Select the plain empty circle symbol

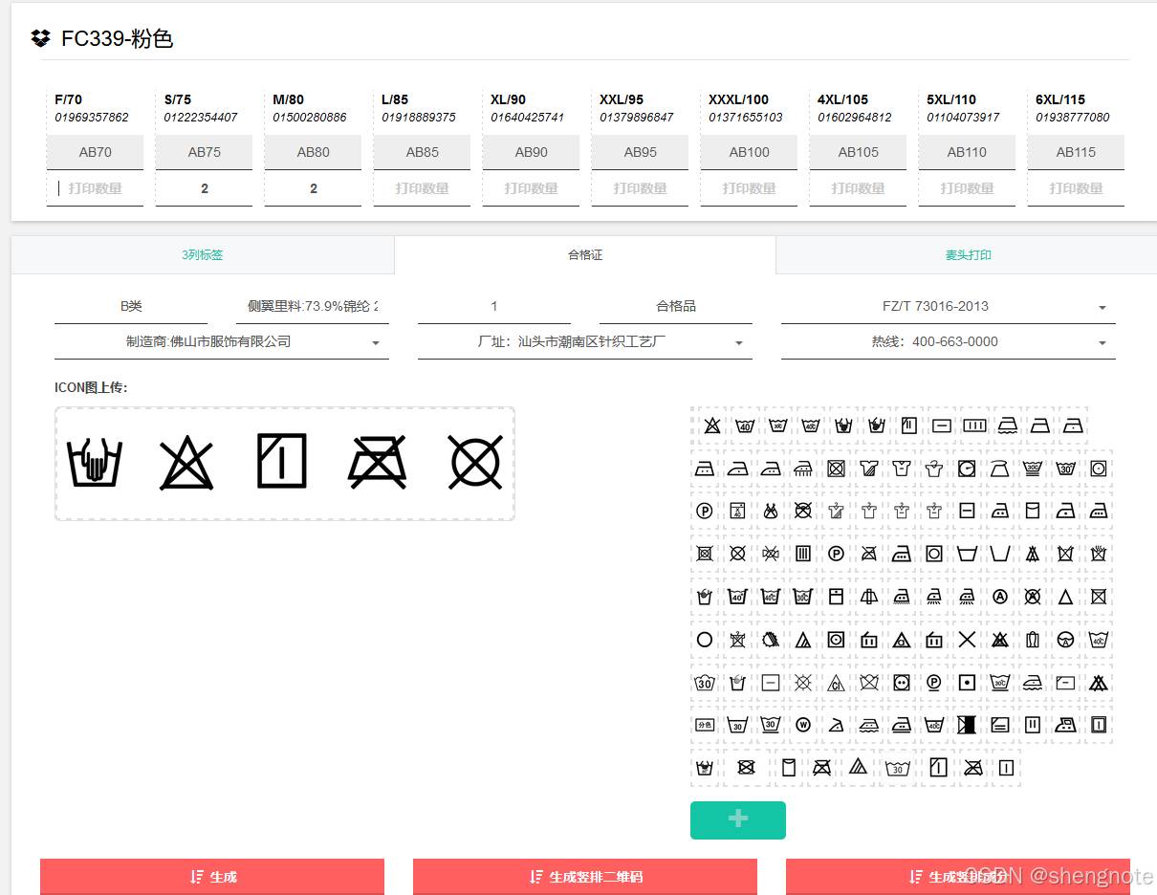[705, 640]
